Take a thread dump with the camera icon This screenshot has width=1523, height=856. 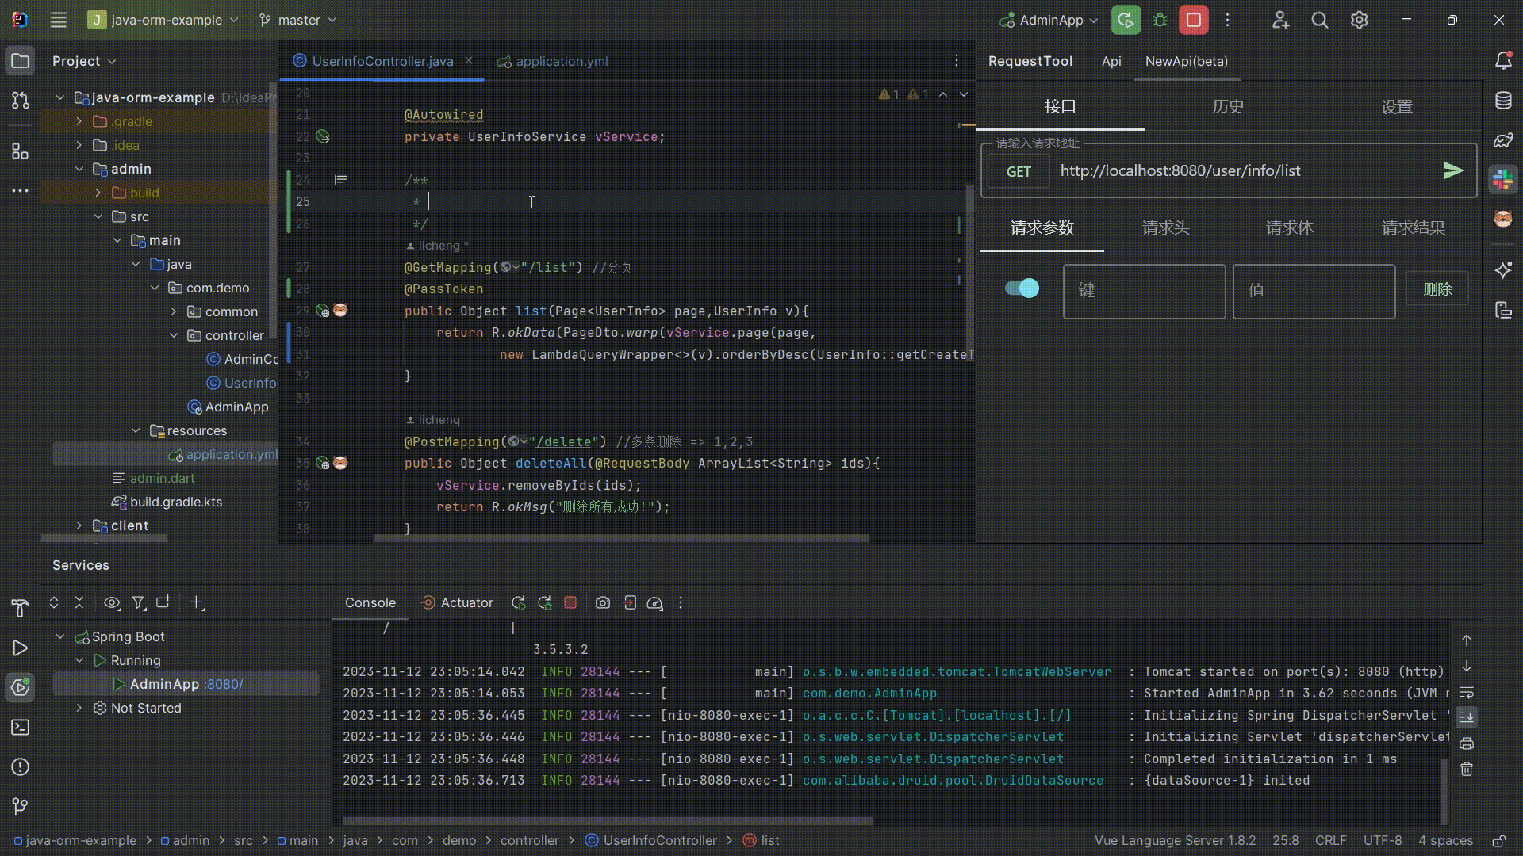[x=603, y=603]
